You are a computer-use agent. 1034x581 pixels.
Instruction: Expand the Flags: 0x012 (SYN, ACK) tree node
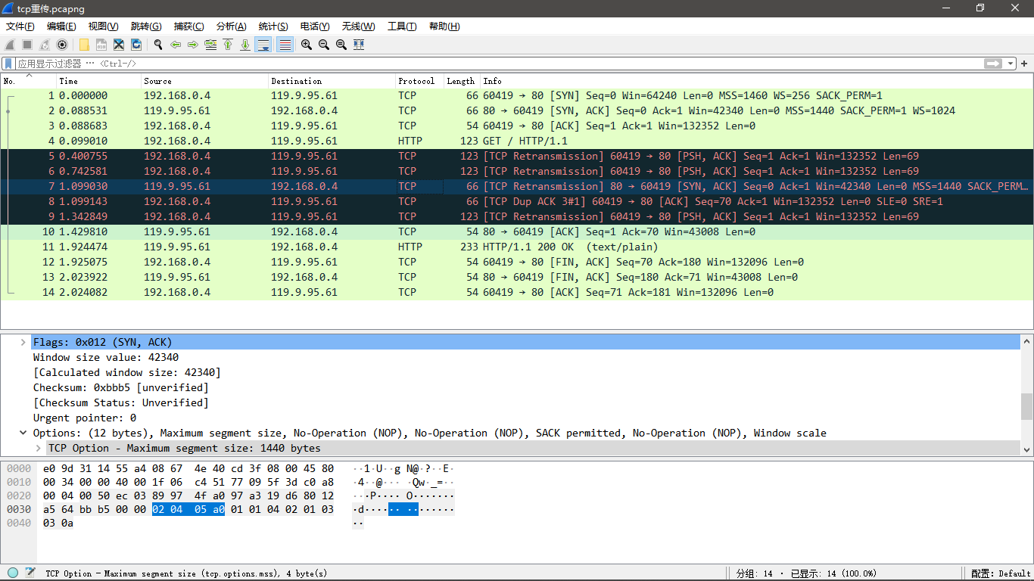coord(23,343)
